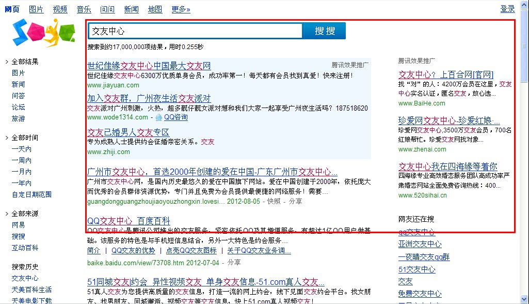Limit results to 一月内
Screen dimensions: 529x304
click(22, 172)
